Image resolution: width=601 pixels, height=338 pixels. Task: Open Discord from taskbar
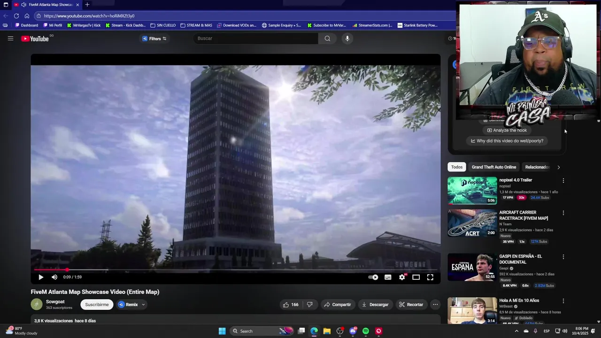(x=353, y=331)
